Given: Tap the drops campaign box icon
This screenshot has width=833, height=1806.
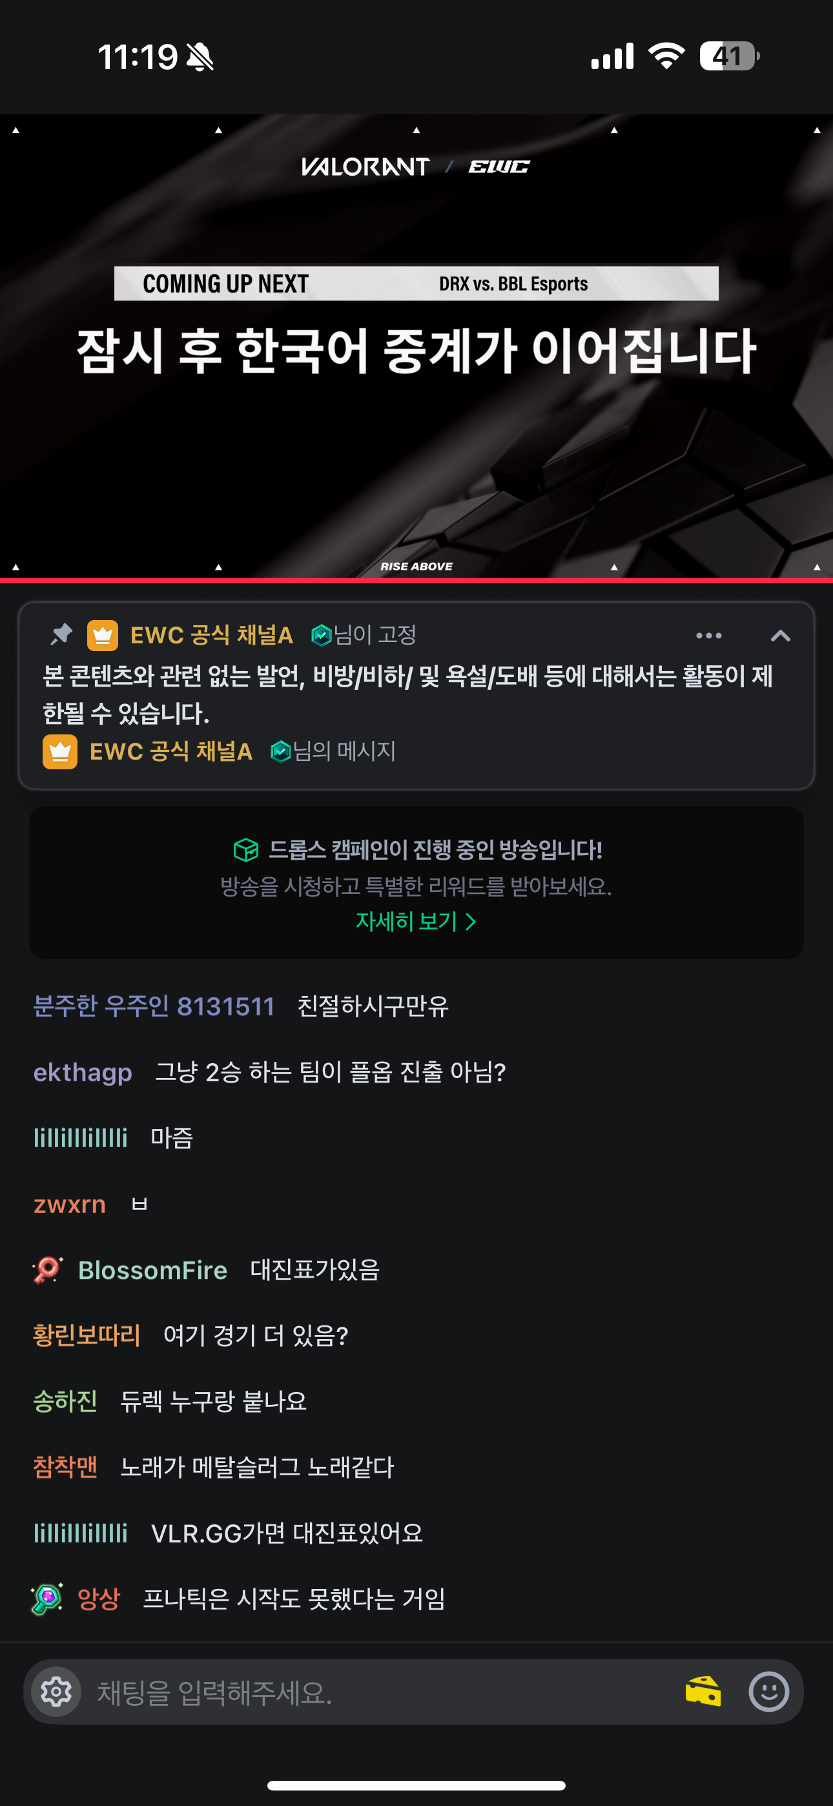Looking at the screenshot, I should (246, 850).
